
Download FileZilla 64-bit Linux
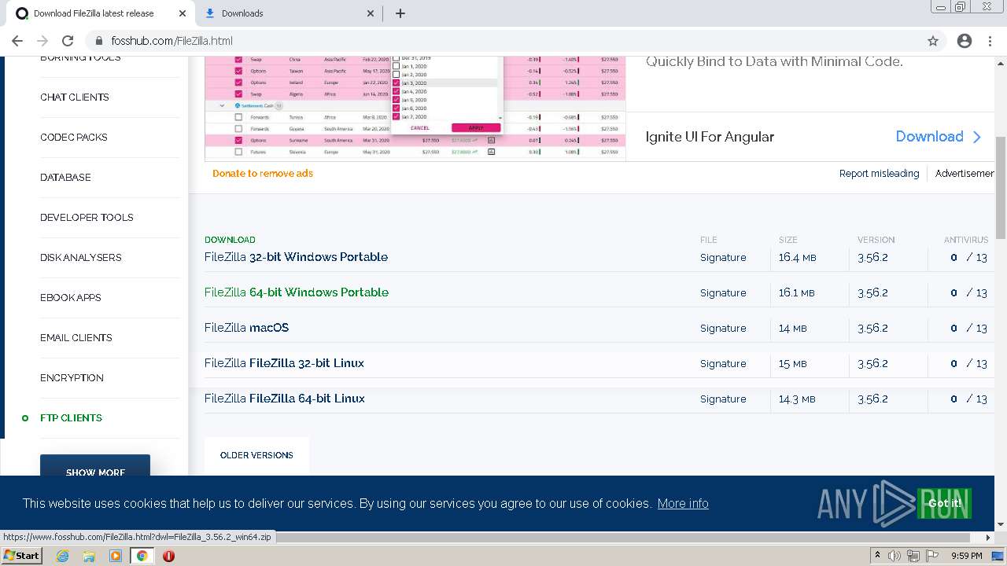pos(285,399)
